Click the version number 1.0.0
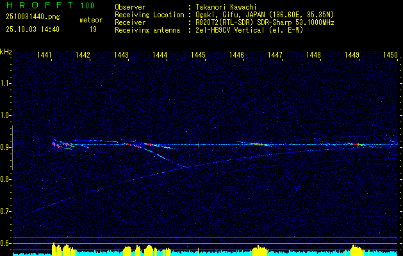Viewport: 403px width, 256px height. pyautogui.click(x=87, y=5)
